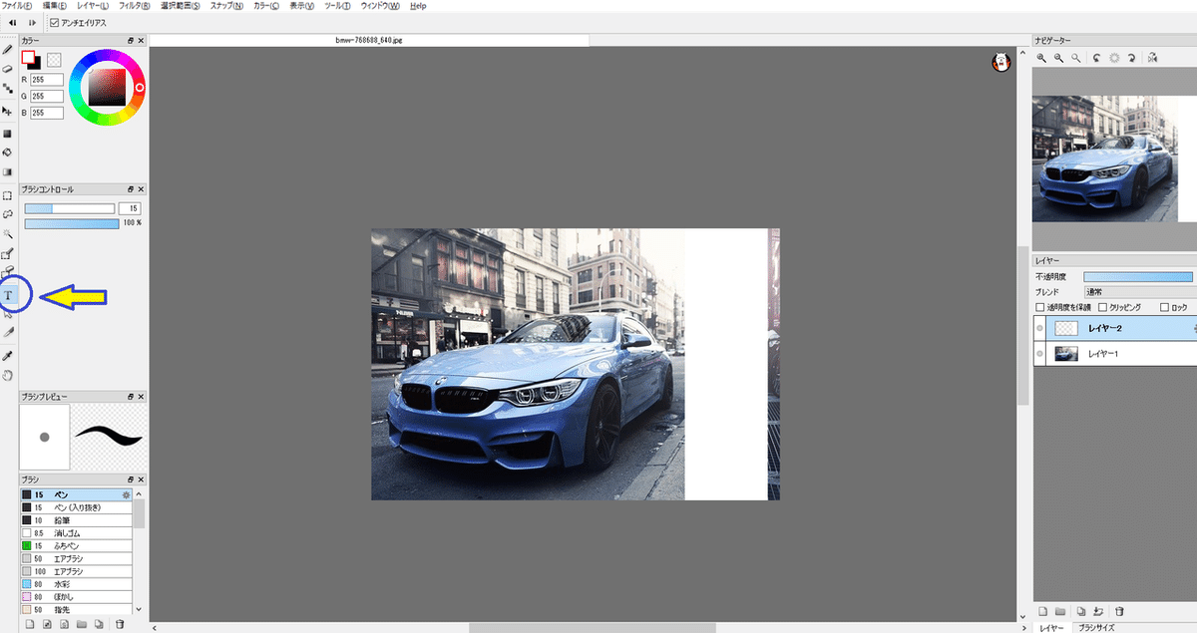1197x633 pixels.
Task: Adjust the brush opacity 100% slider
Action: pos(71,223)
